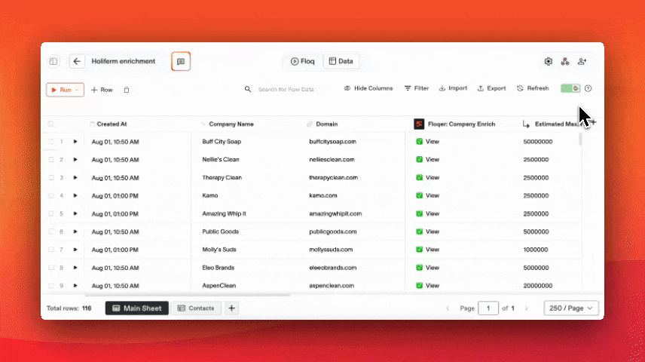Click the Refresh button
Screen dimensions: 645x362
pos(533,88)
